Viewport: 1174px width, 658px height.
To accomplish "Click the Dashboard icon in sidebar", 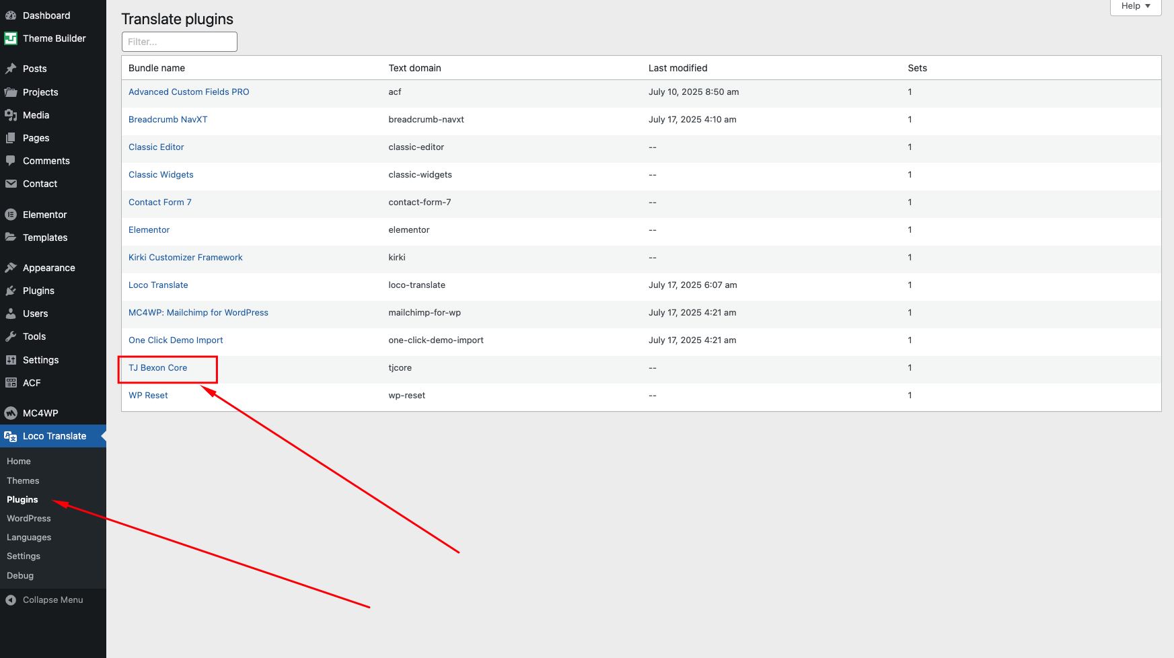I will [x=11, y=15].
